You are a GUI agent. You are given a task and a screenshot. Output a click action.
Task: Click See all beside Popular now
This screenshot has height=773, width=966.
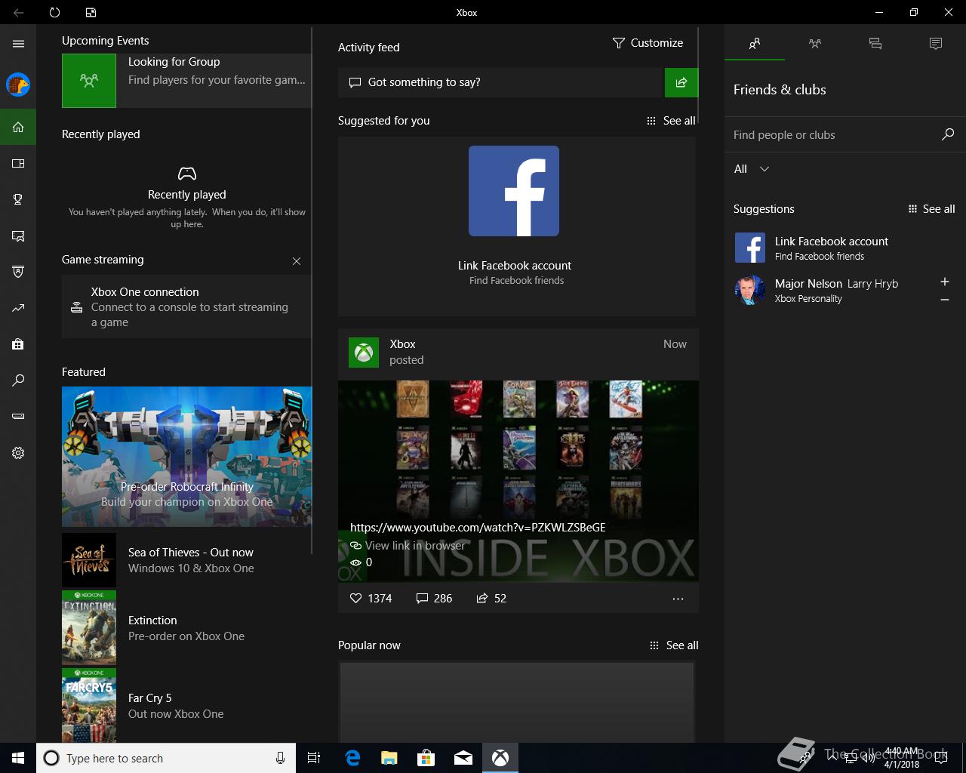[674, 645]
